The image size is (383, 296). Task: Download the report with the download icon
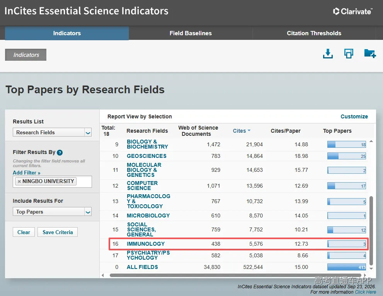pos(328,53)
